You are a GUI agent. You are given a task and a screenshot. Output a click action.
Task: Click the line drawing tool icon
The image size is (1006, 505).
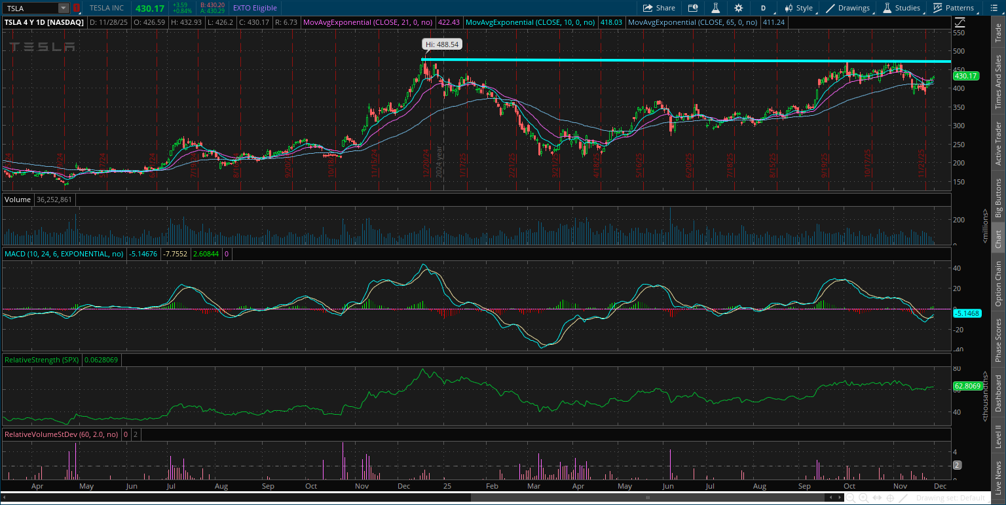pyautogui.click(x=903, y=498)
